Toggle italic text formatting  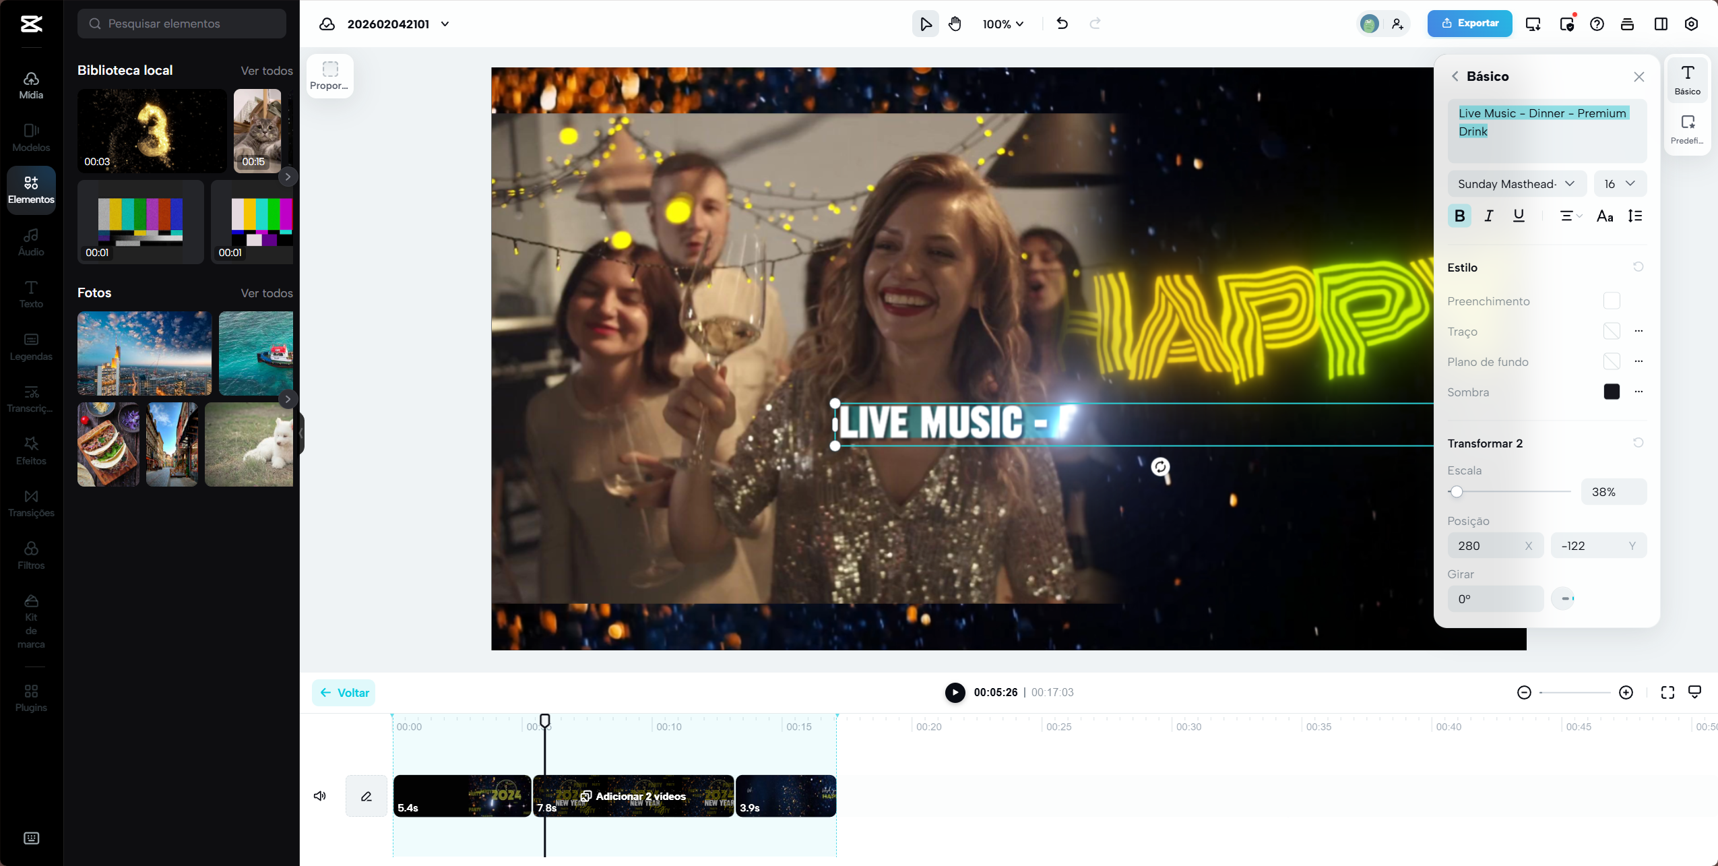click(x=1489, y=216)
